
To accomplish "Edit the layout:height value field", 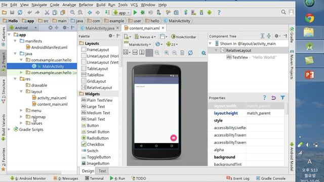I will (265, 113).
